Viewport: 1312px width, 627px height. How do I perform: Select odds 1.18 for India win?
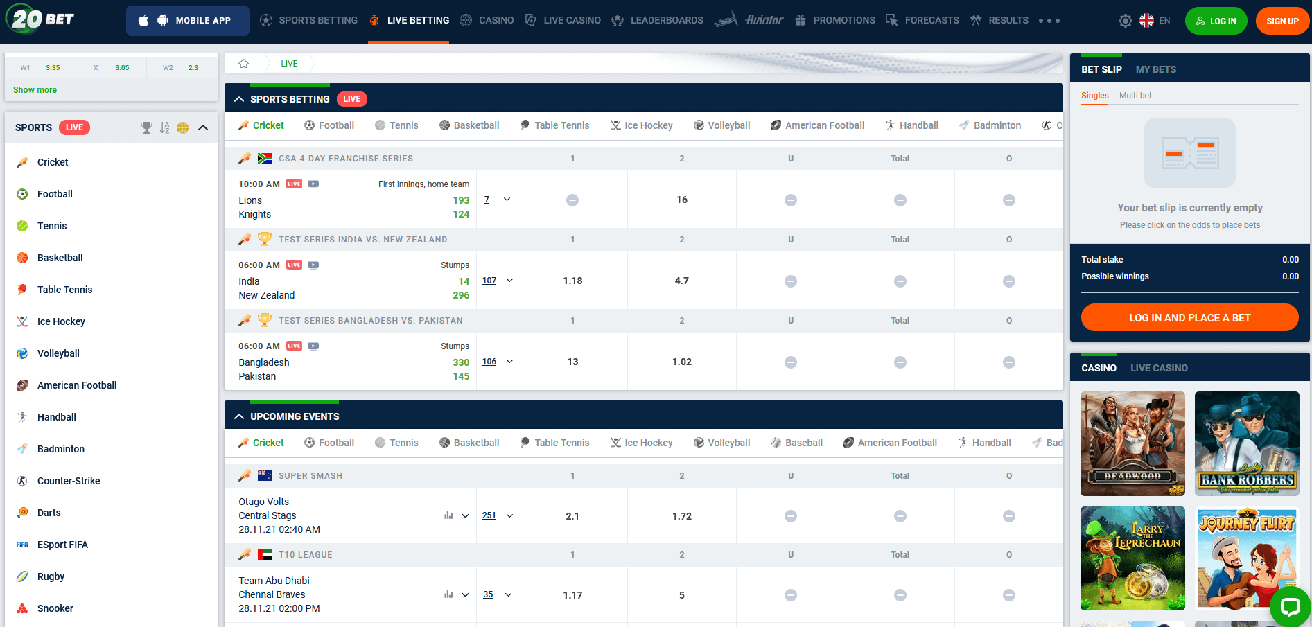(x=572, y=281)
